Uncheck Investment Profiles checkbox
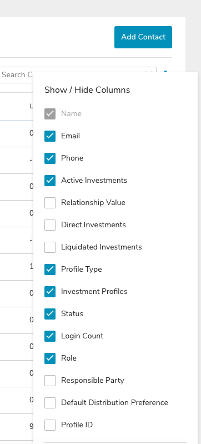This screenshot has height=444, width=201. [50, 292]
